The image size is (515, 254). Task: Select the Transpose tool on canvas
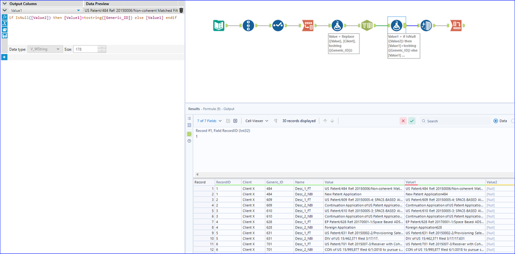tap(308, 26)
